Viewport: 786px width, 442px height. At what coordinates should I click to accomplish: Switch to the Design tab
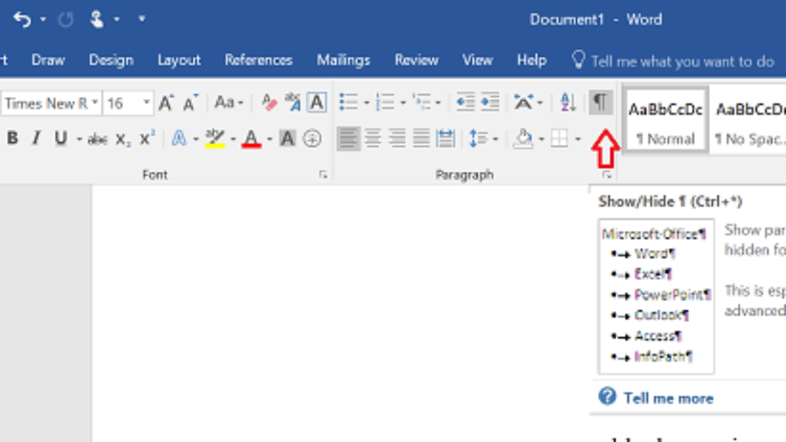(111, 60)
